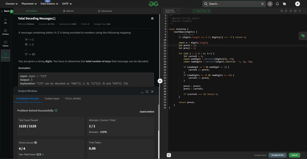Expand the Data Science menu

[49, 4]
